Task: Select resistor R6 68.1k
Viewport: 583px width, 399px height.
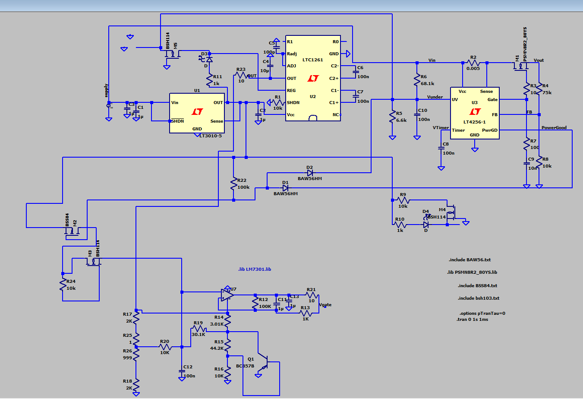Action: click(417, 80)
